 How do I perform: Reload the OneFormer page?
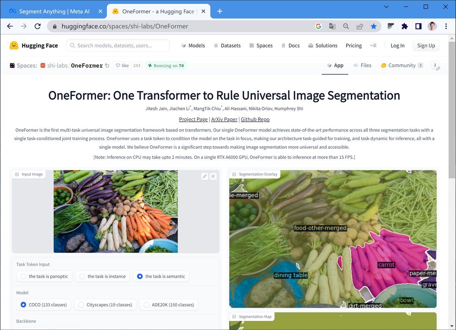[x=37, y=26]
